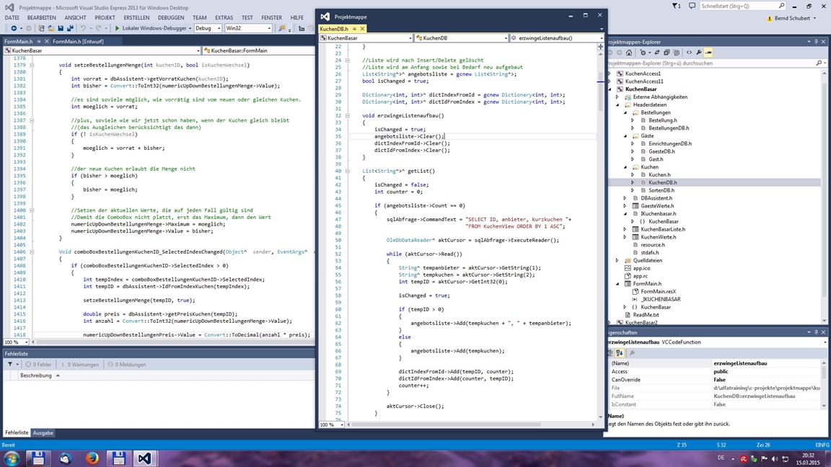Launch Firefox from the taskbar
Screen dimensions: 831x467
tap(92, 458)
